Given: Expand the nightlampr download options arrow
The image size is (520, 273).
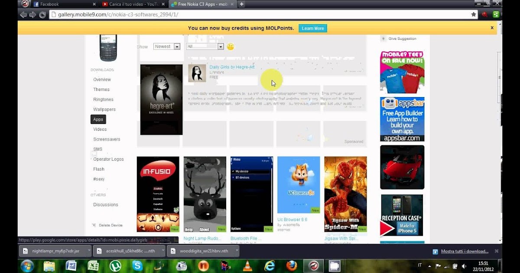Looking at the screenshot, I should tap(89, 250).
